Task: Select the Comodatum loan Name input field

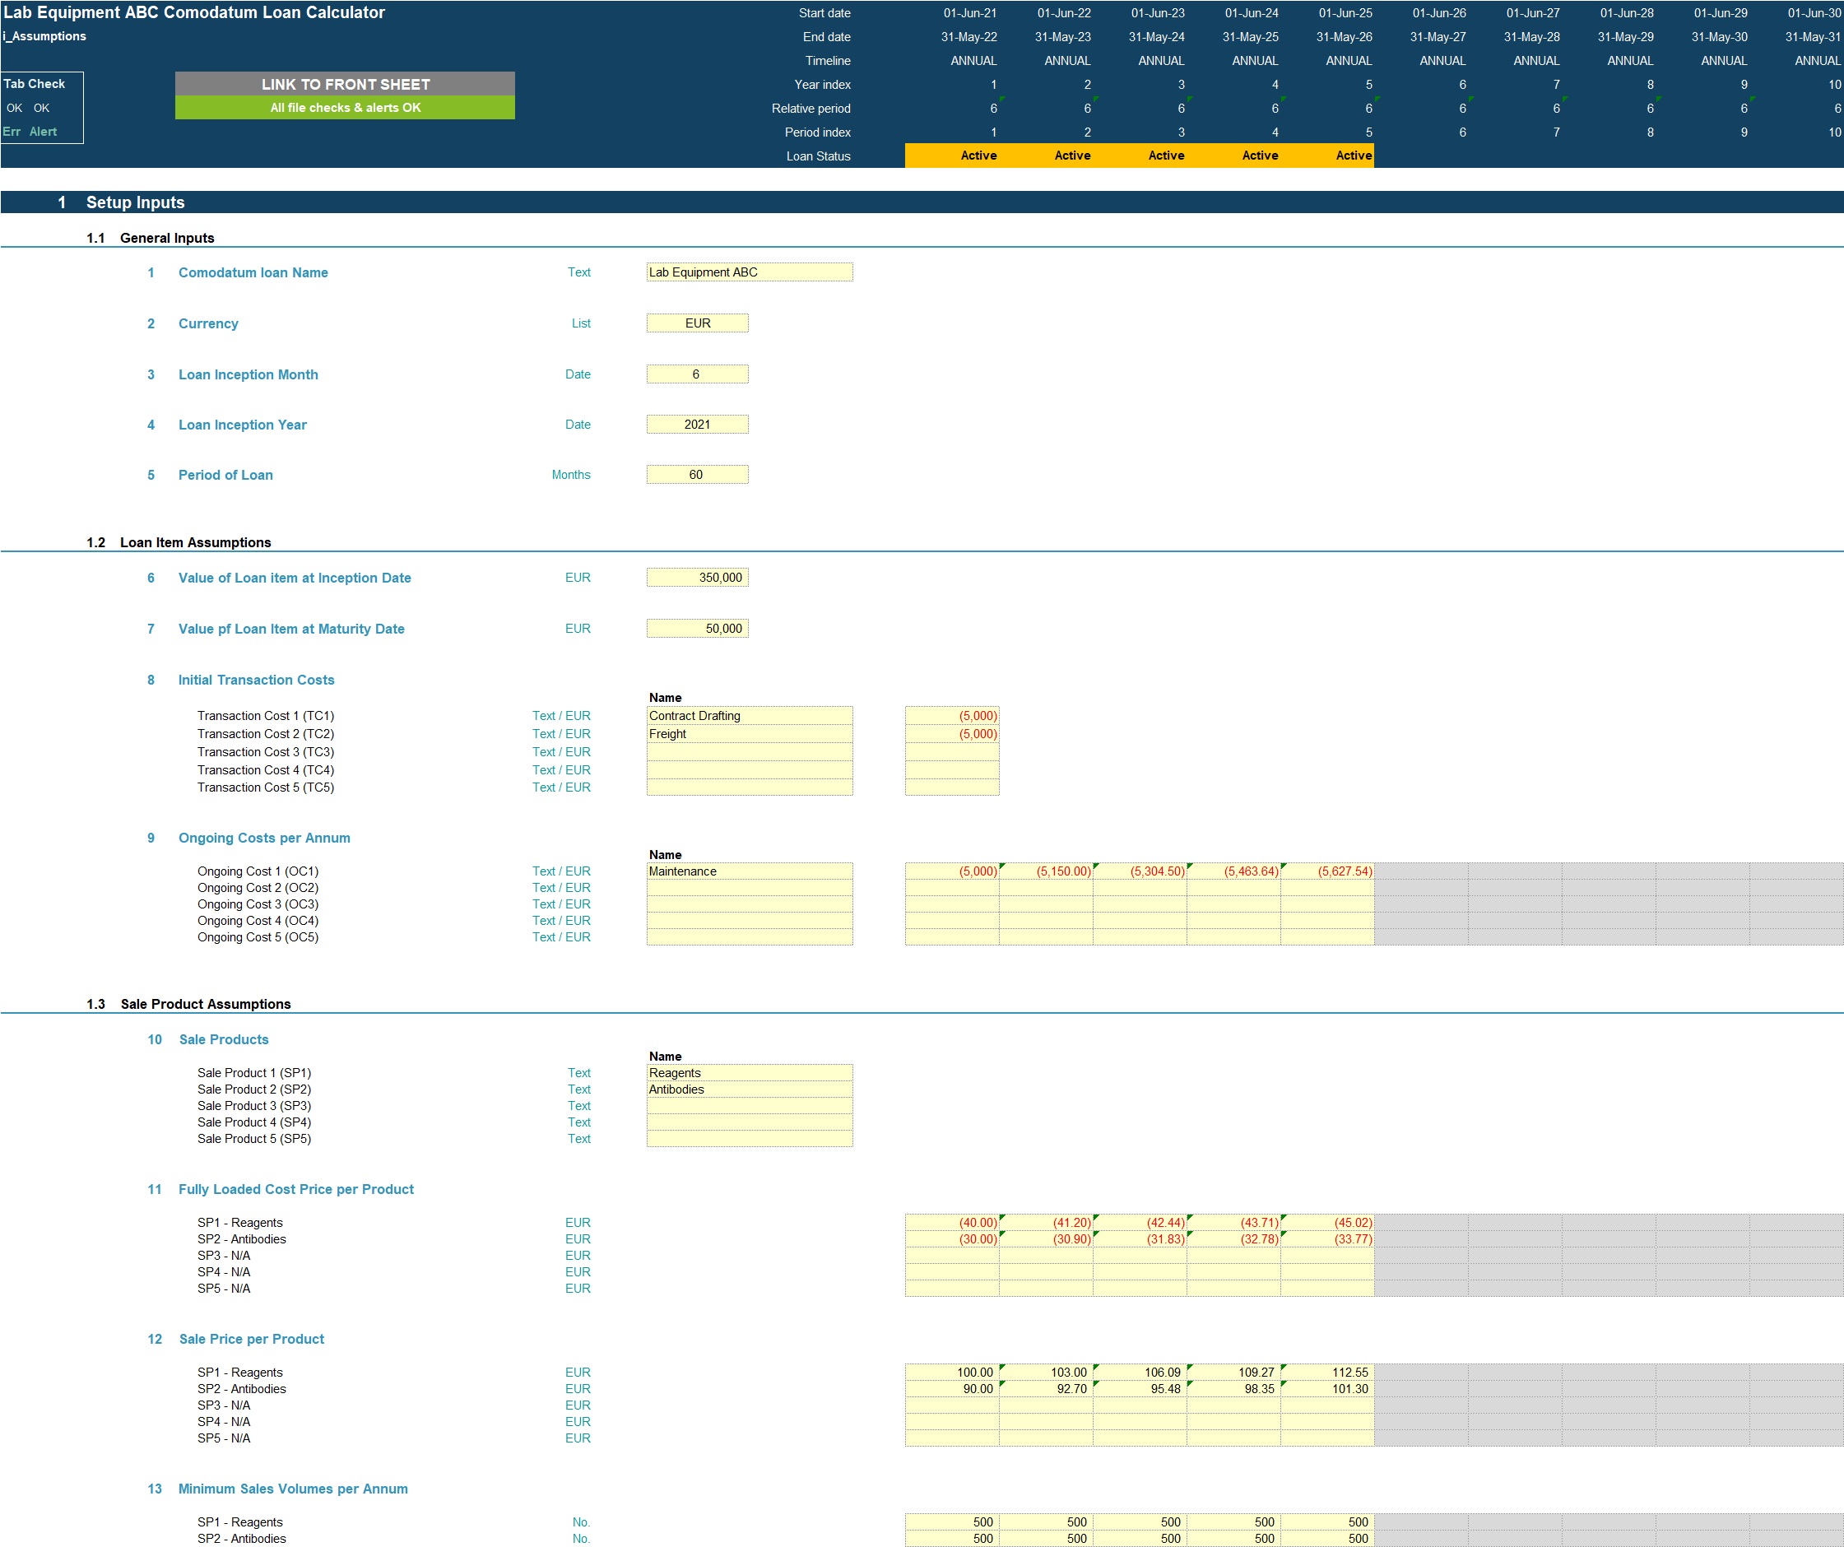Action: (x=749, y=272)
